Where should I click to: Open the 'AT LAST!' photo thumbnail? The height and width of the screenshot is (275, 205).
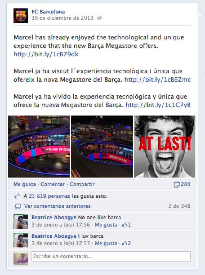coord(165,146)
